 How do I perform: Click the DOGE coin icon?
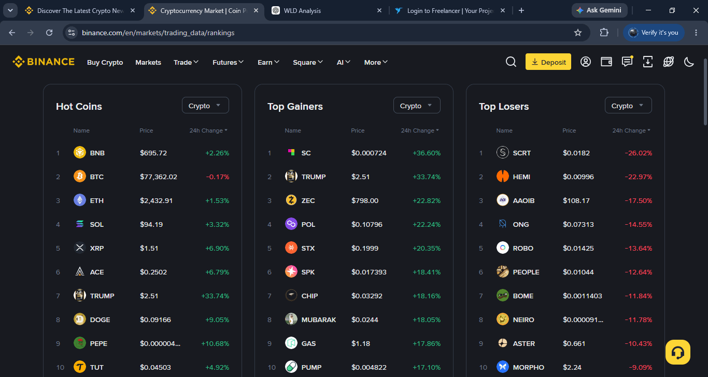80,320
